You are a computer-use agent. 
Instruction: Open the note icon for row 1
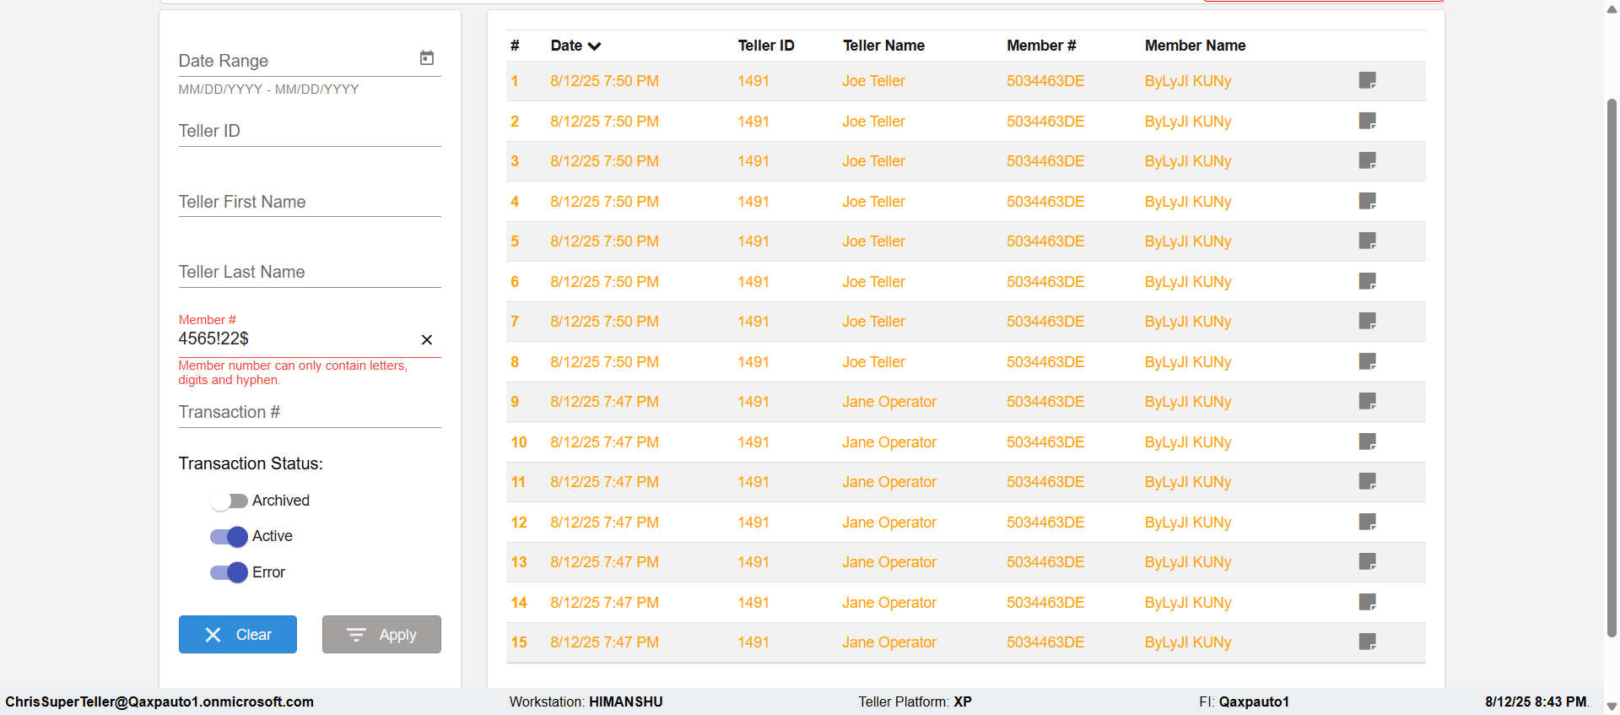pyautogui.click(x=1367, y=81)
